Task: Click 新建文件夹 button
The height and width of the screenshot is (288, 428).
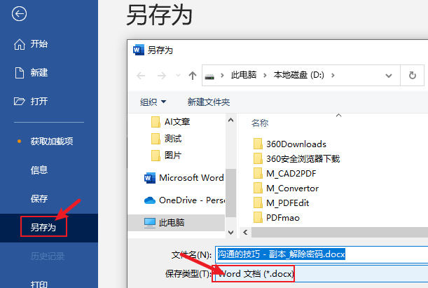Action: pyautogui.click(x=209, y=102)
